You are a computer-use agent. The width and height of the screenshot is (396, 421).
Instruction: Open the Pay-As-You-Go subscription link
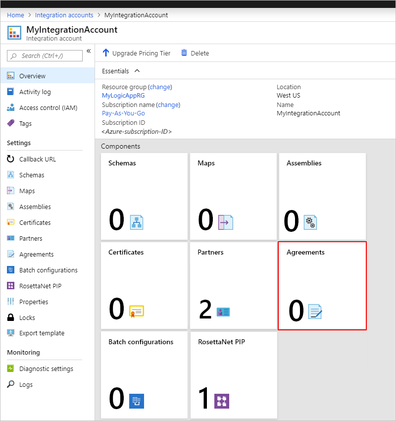pos(123,113)
